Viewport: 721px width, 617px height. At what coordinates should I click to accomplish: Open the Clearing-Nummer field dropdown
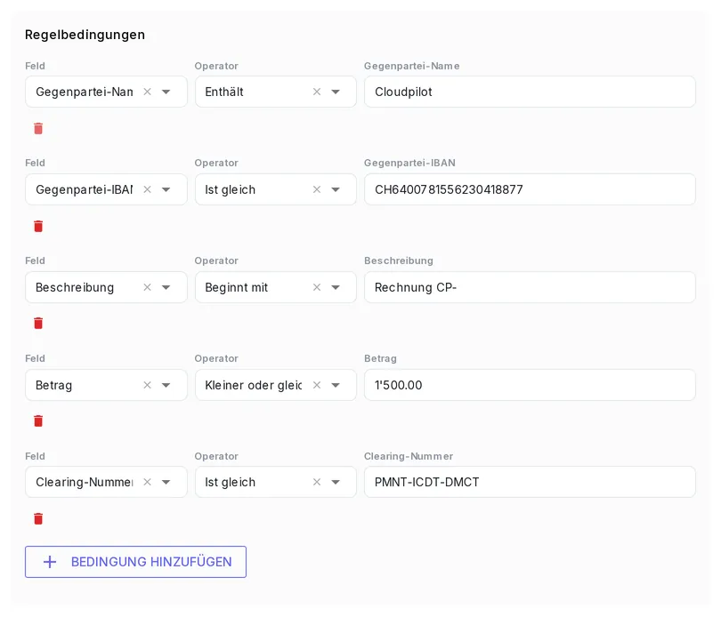pyautogui.click(x=166, y=482)
